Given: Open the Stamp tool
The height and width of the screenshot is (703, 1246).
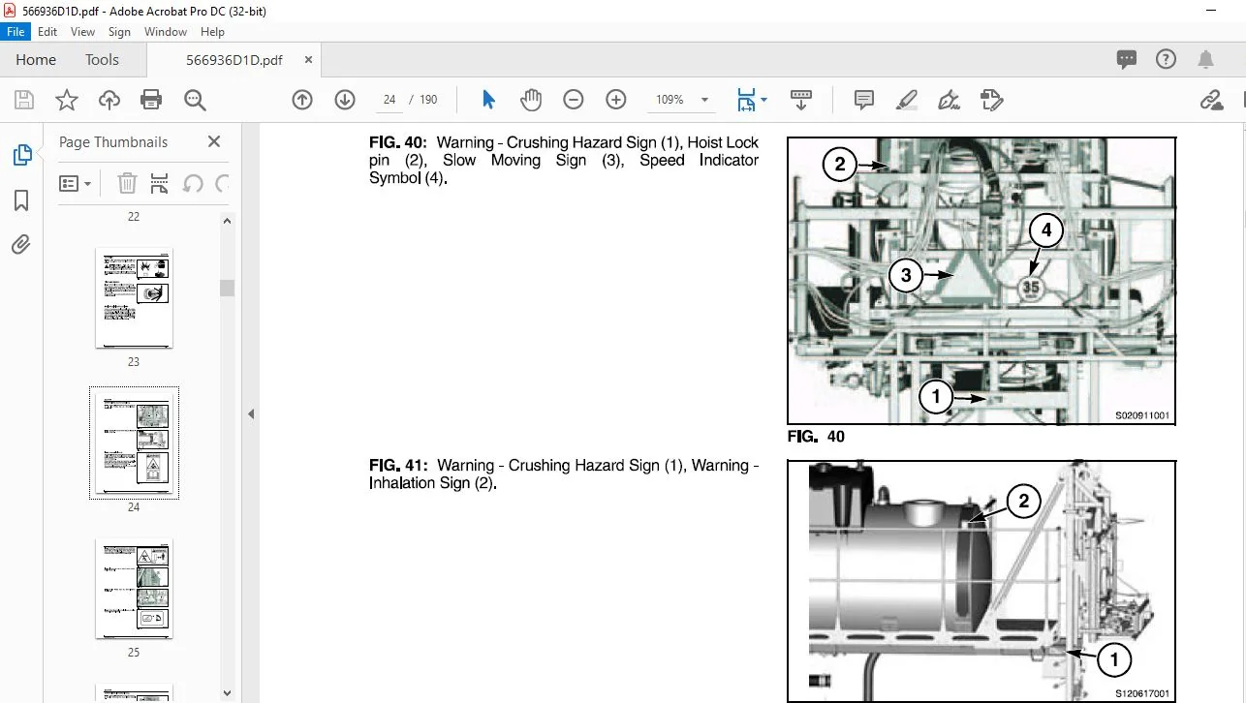Looking at the screenshot, I should [991, 100].
